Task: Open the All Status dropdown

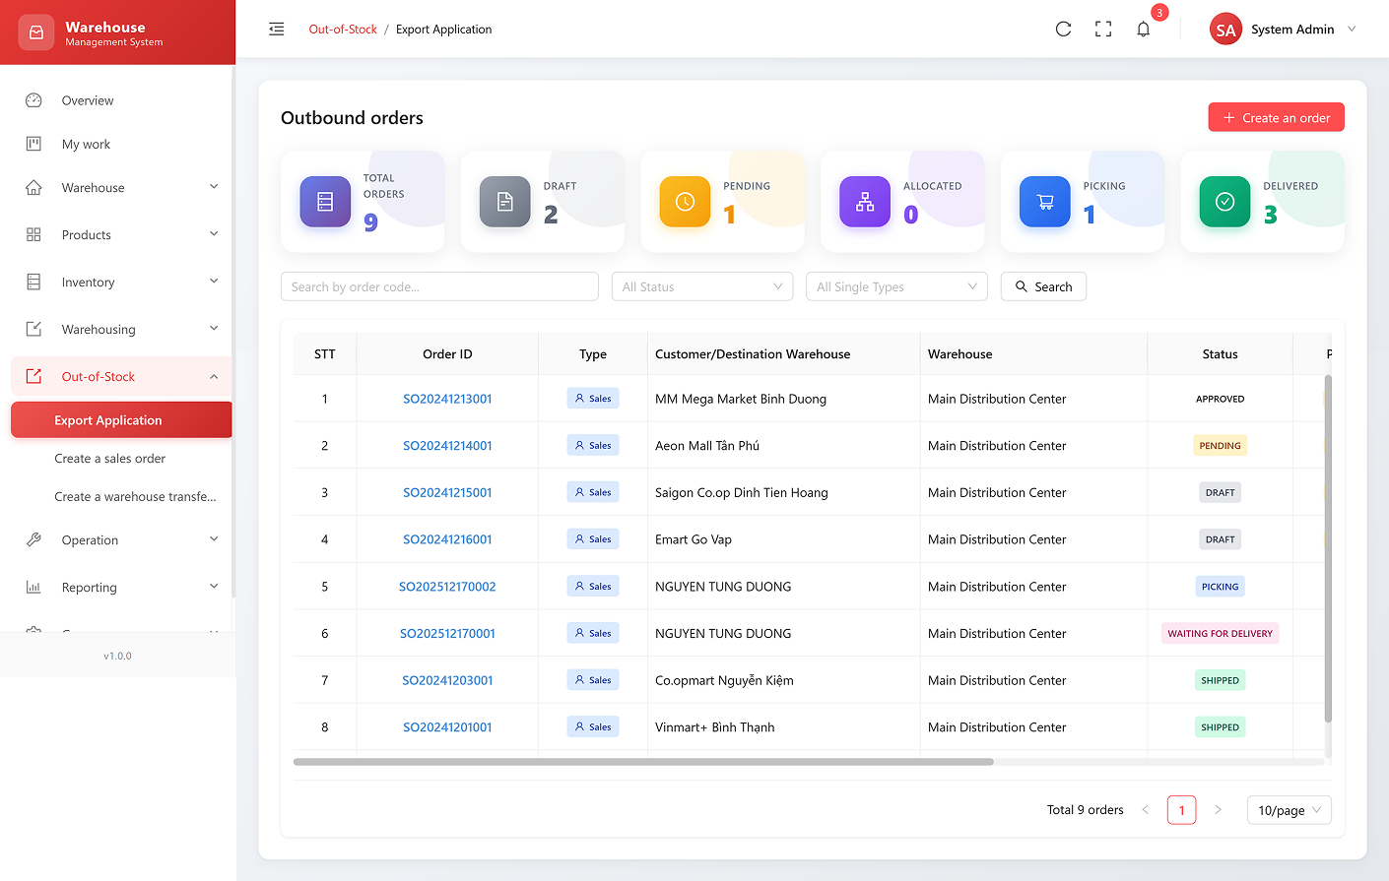Action: pyautogui.click(x=701, y=286)
